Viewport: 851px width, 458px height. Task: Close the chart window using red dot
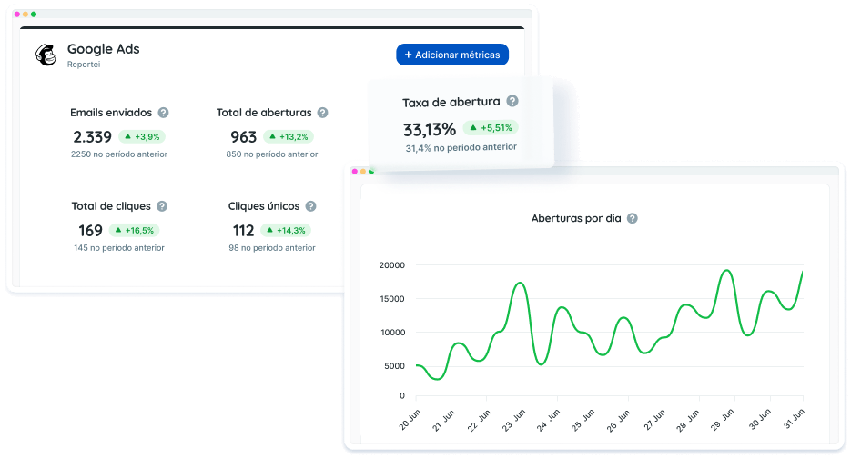354,171
